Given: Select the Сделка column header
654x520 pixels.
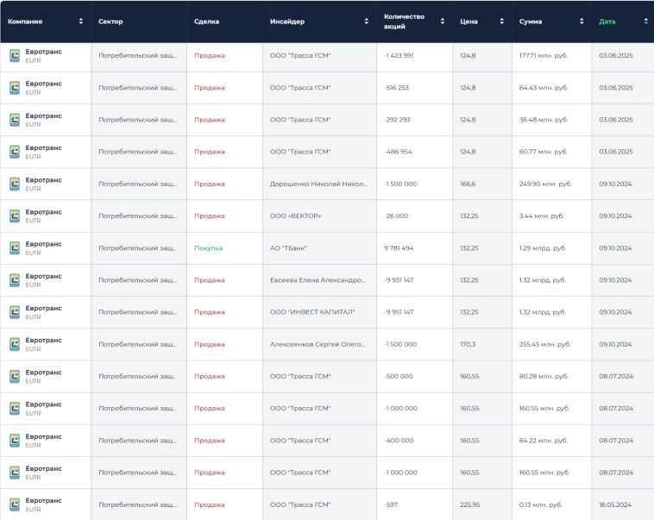Looking at the screenshot, I should tap(206, 22).
